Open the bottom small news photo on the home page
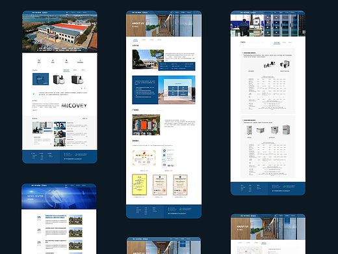The image size is (338, 254). tap(60, 142)
